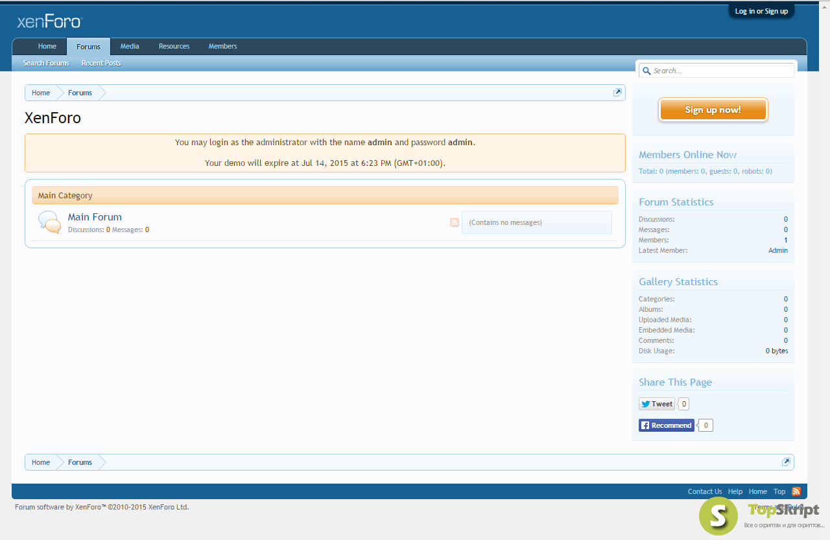Click the Tweet button

657,404
